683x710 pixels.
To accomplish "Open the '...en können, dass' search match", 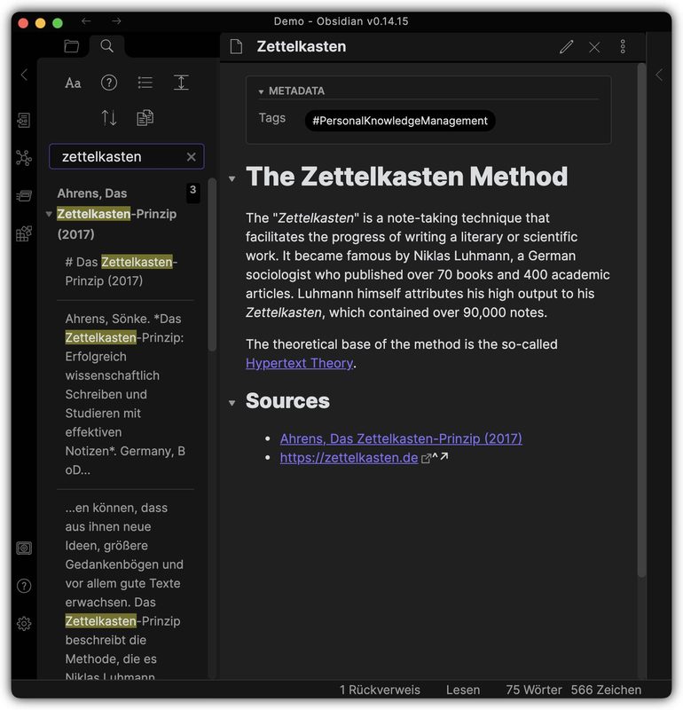I will (125, 592).
